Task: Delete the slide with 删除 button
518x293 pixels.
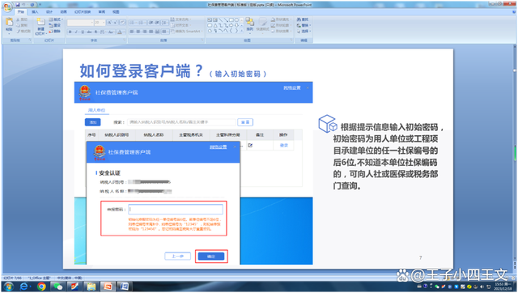Action: 55,32
